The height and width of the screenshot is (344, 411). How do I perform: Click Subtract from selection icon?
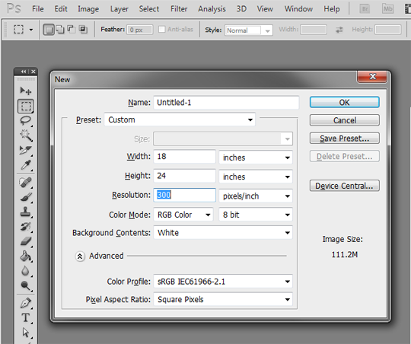click(72, 29)
